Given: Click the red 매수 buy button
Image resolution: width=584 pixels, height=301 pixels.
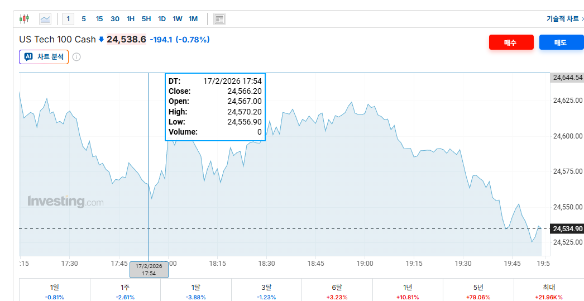Looking at the screenshot, I should click(511, 42).
